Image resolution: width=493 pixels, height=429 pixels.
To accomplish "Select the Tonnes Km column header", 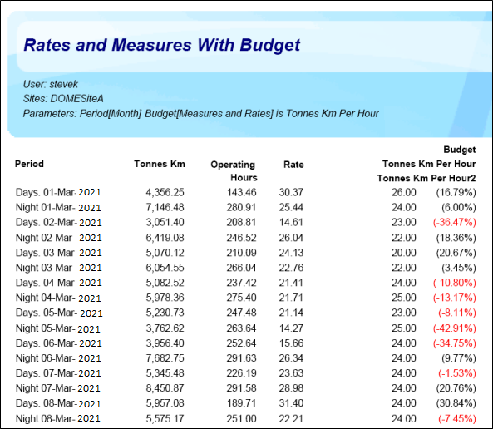I will (x=160, y=164).
